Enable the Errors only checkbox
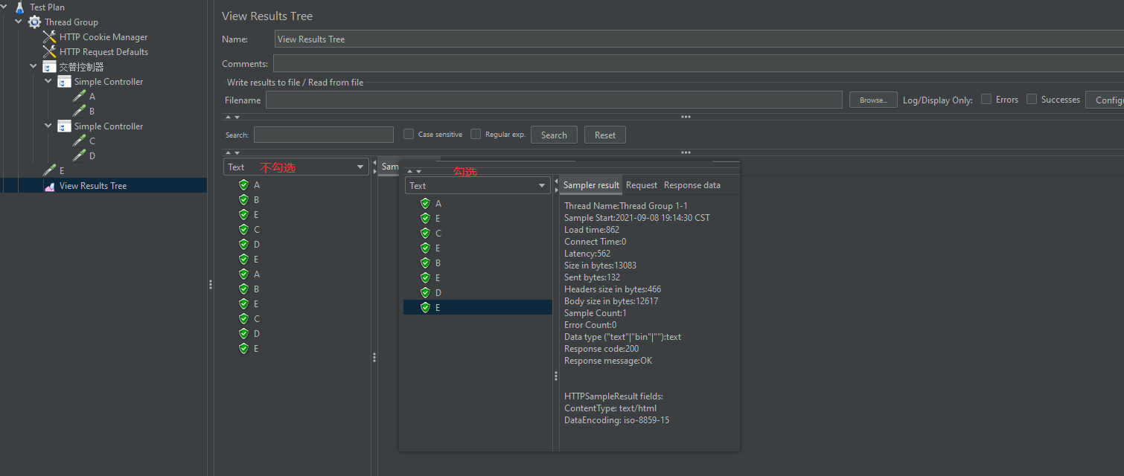The image size is (1124, 476). tap(986, 99)
